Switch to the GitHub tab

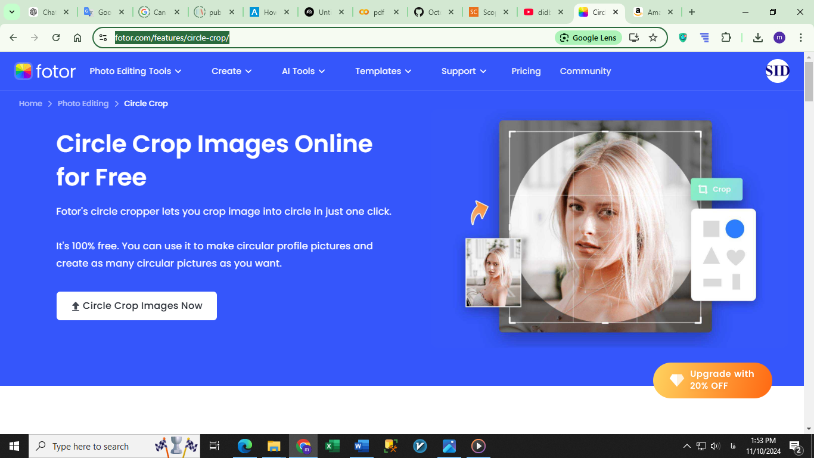[434, 12]
